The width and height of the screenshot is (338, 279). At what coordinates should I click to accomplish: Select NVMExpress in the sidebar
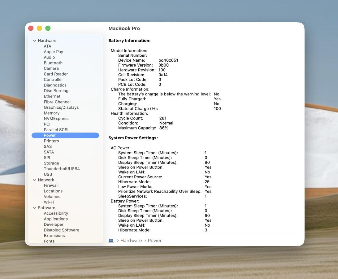(x=56, y=119)
